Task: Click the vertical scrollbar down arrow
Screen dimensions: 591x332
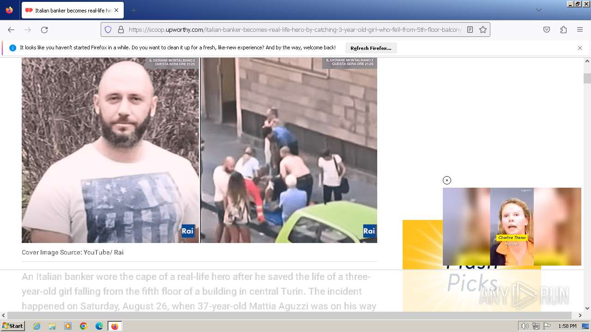Action: 587,308
